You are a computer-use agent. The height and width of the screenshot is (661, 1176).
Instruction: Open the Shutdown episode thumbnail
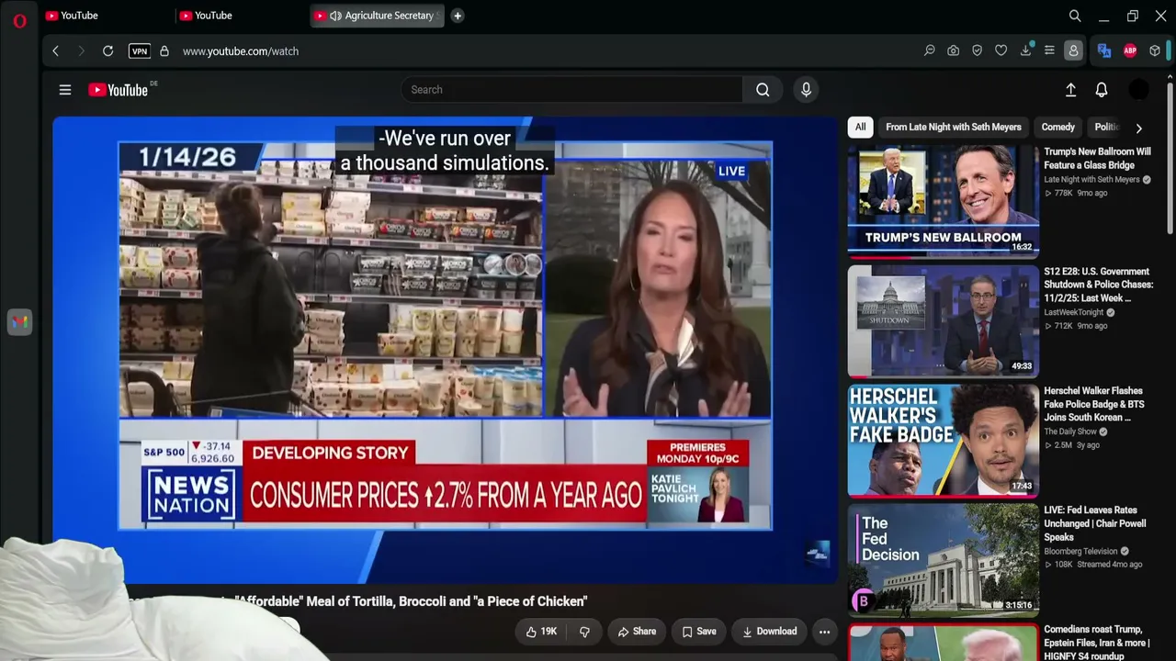(x=944, y=320)
